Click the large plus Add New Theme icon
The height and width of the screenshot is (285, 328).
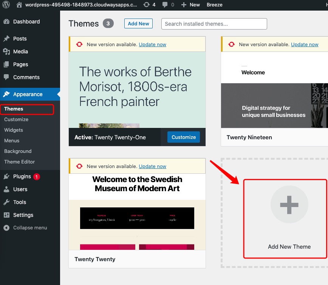point(289,204)
